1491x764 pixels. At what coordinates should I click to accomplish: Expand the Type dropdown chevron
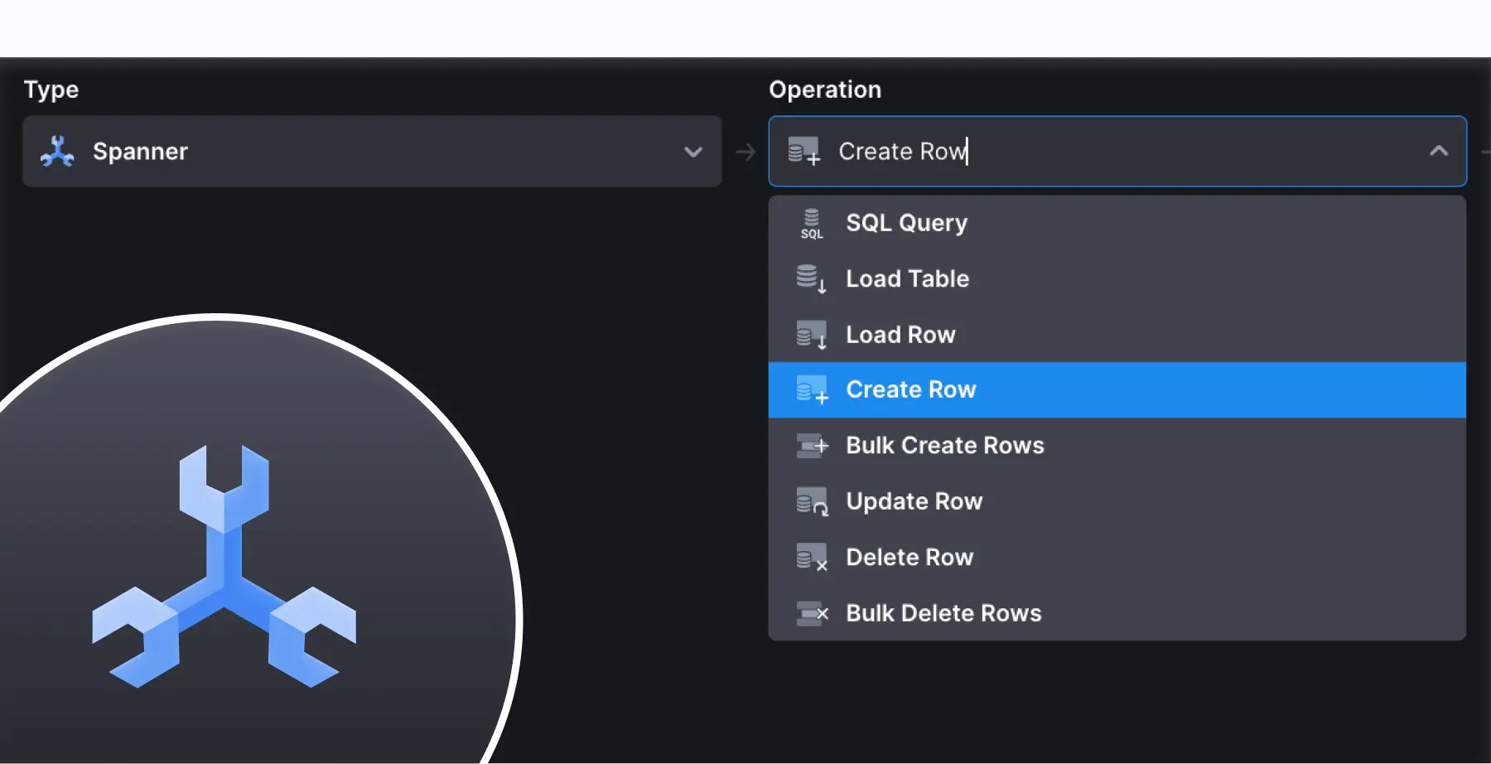click(693, 152)
